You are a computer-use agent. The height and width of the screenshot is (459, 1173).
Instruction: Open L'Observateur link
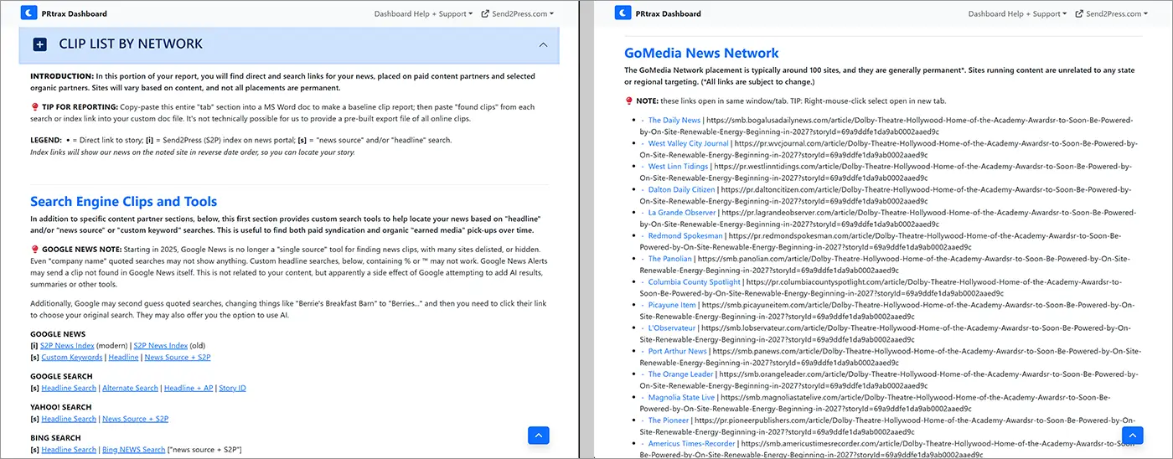tap(672, 328)
